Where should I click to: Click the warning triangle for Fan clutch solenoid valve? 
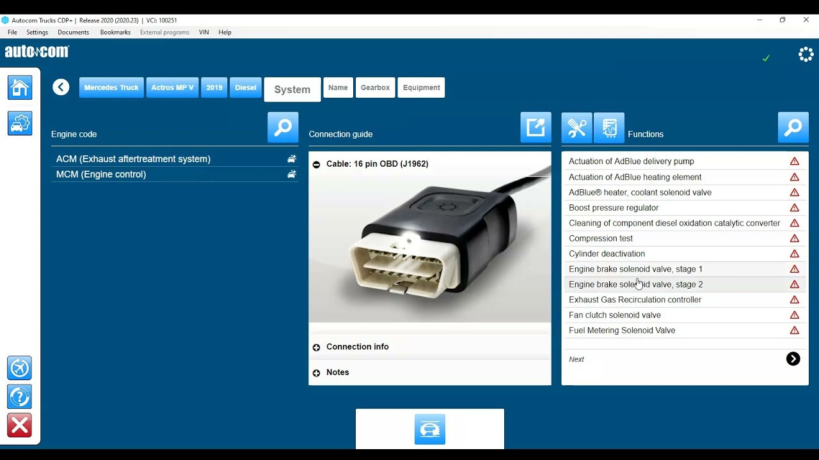pyautogui.click(x=795, y=315)
